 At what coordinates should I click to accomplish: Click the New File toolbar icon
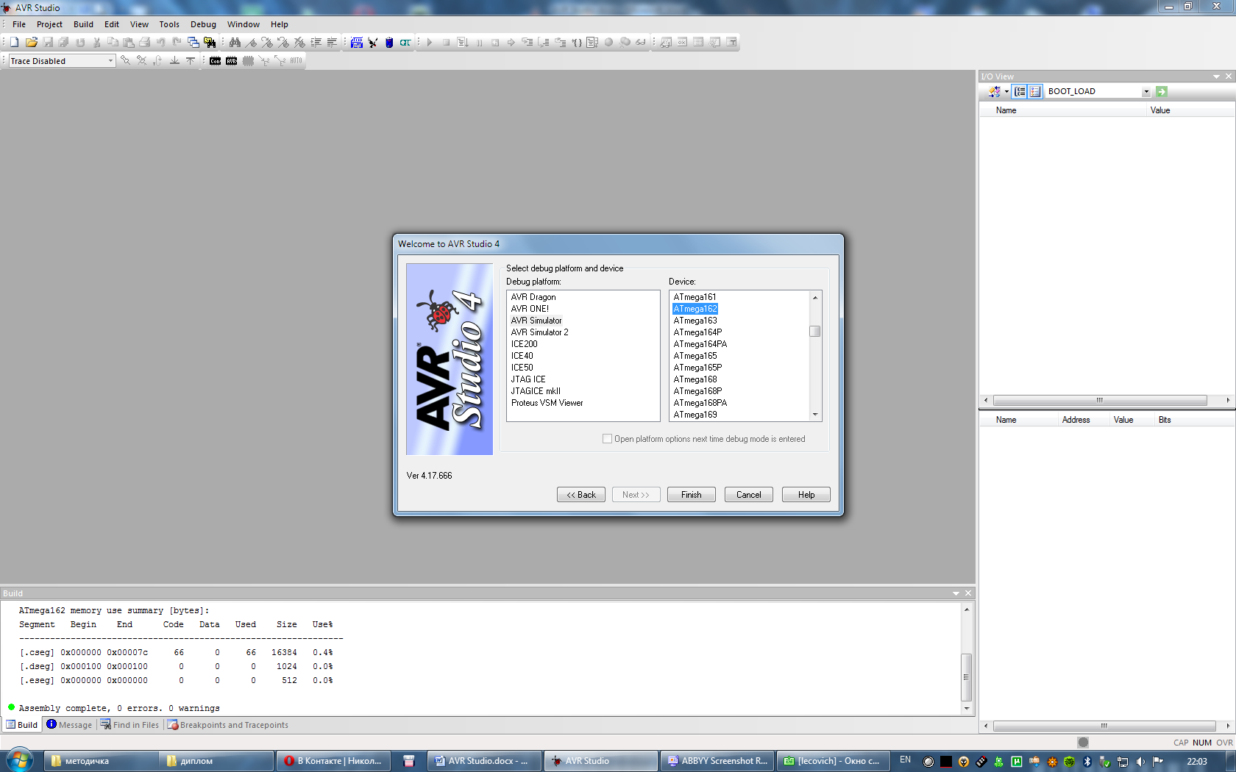pyautogui.click(x=15, y=43)
